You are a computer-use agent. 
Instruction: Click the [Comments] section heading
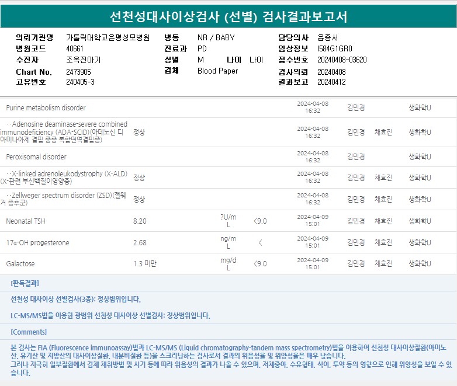click(29, 332)
